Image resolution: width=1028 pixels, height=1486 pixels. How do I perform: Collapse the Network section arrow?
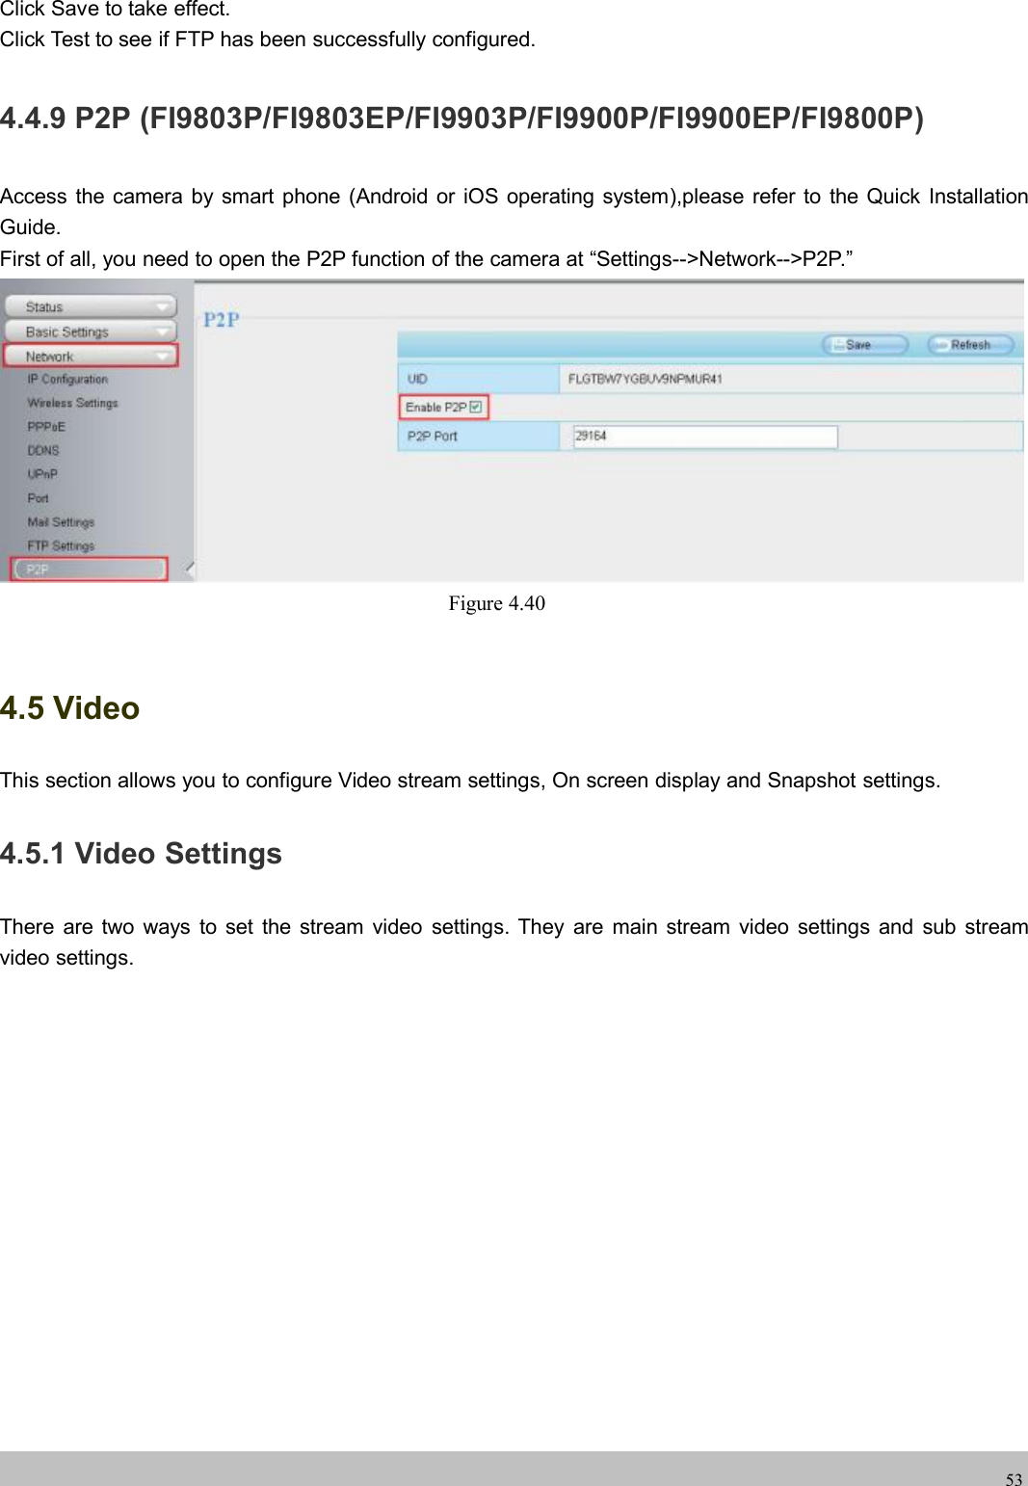coord(163,355)
